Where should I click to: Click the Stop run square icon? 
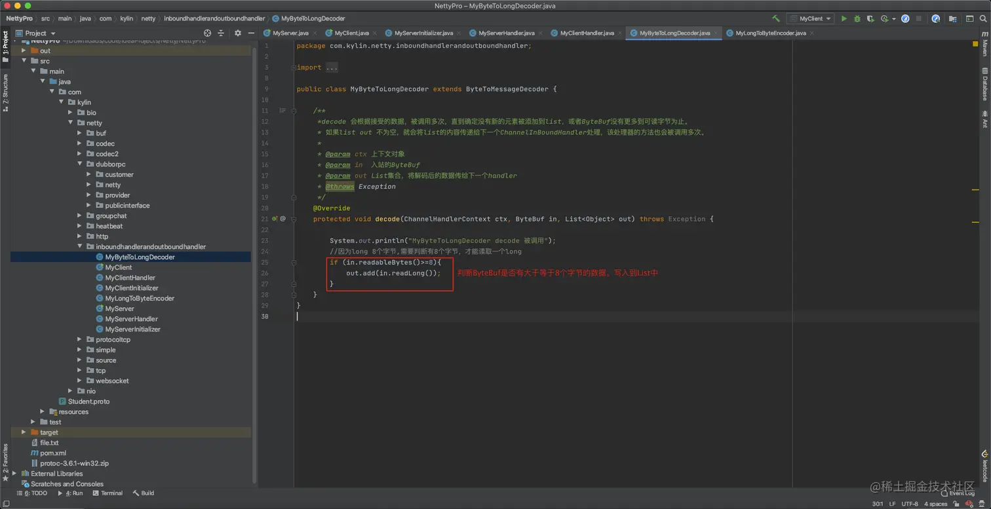919,19
